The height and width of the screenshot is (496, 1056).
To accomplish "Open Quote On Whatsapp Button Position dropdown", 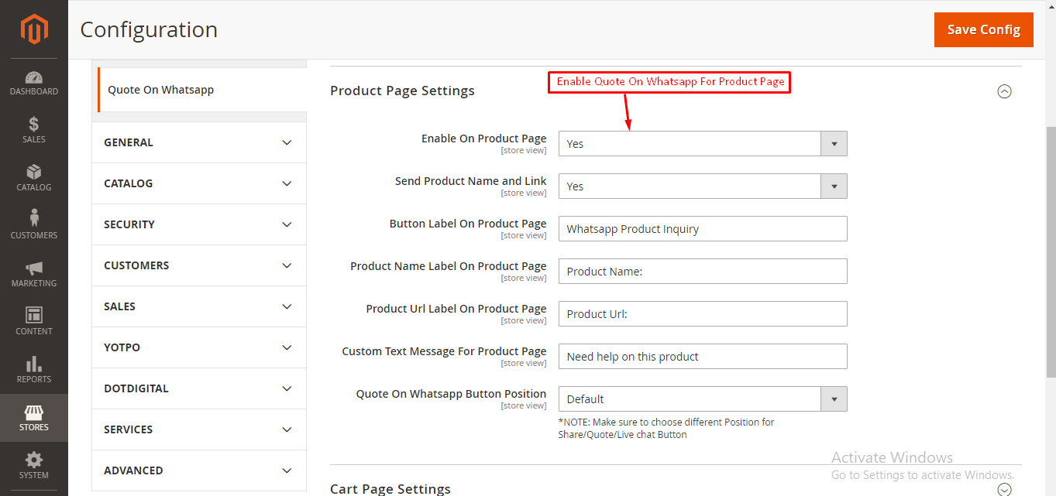I will point(703,399).
